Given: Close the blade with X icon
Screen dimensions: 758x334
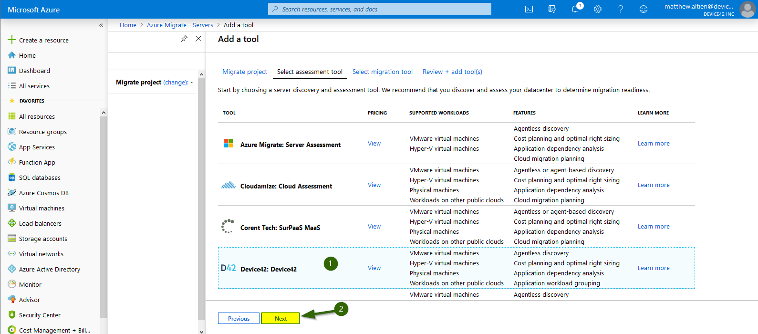Looking at the screenshot, I should pyautogui.click(x=198, y=39).
